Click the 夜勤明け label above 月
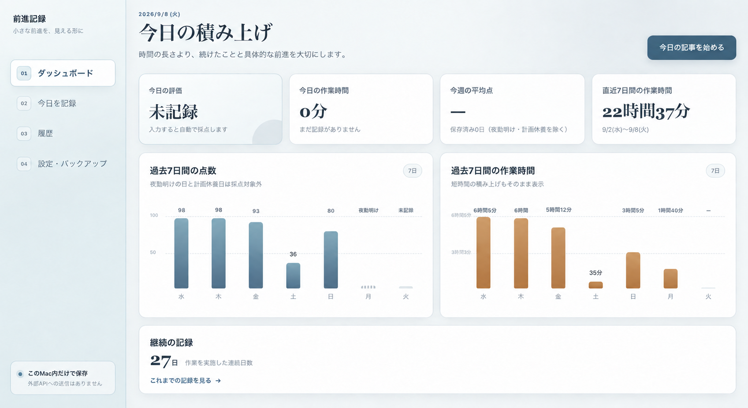Screen dimensions: 748x408 (x=368, y=210)
